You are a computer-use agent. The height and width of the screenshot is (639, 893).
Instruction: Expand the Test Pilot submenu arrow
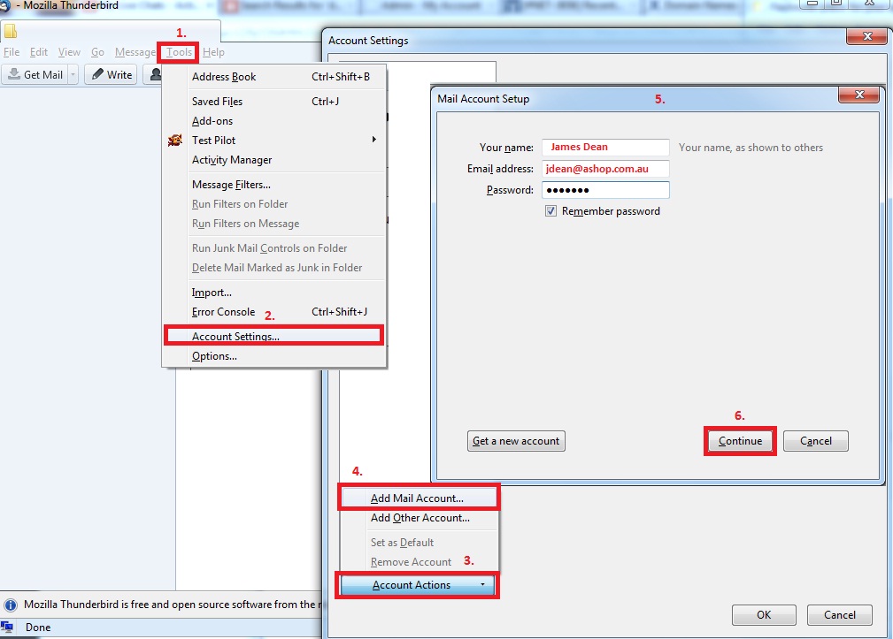click(374, 140)
